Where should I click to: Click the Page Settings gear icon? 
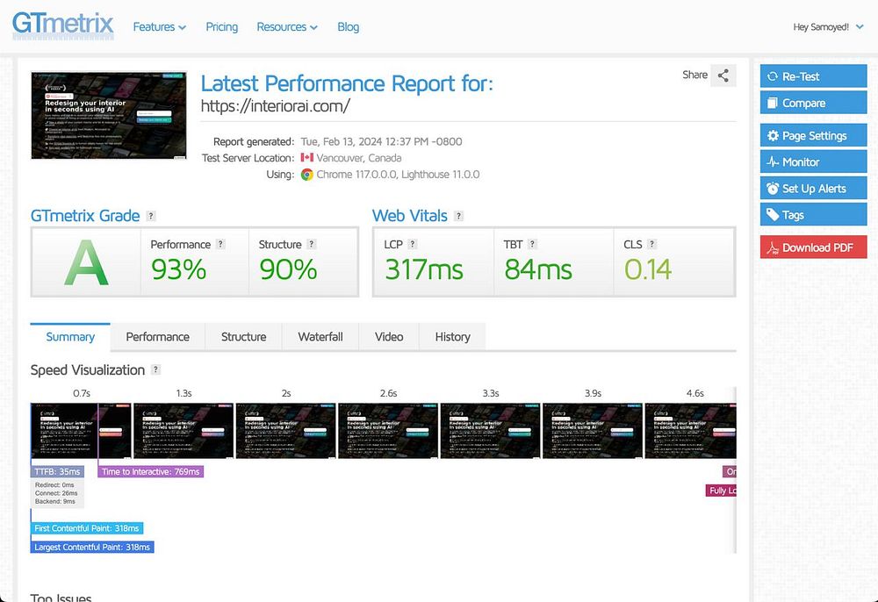click(x=773, y=135)
